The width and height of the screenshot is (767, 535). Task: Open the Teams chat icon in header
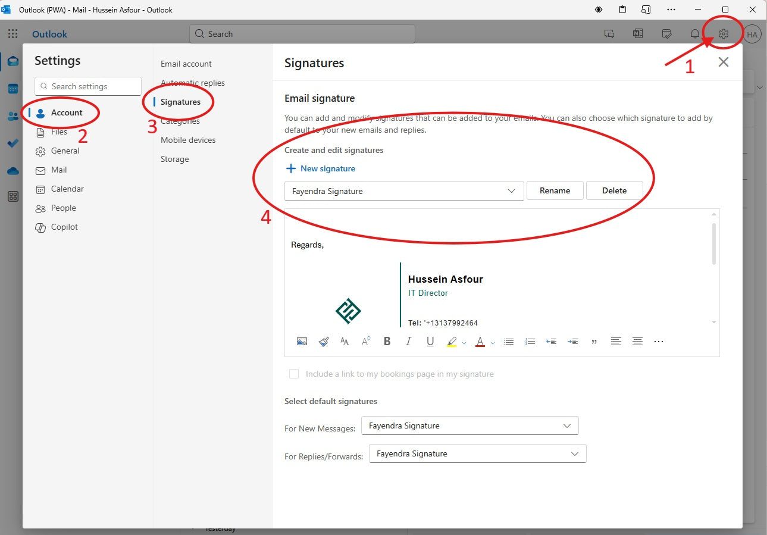609,34
